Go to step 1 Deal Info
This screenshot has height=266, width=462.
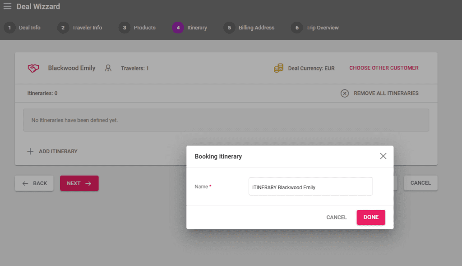click(x=23, y=28)
